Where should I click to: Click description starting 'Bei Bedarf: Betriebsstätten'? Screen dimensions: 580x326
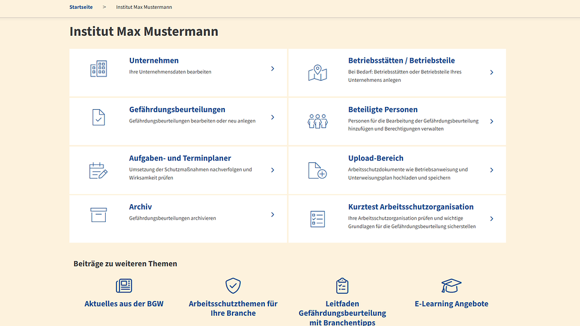click(x=405, y=76)
